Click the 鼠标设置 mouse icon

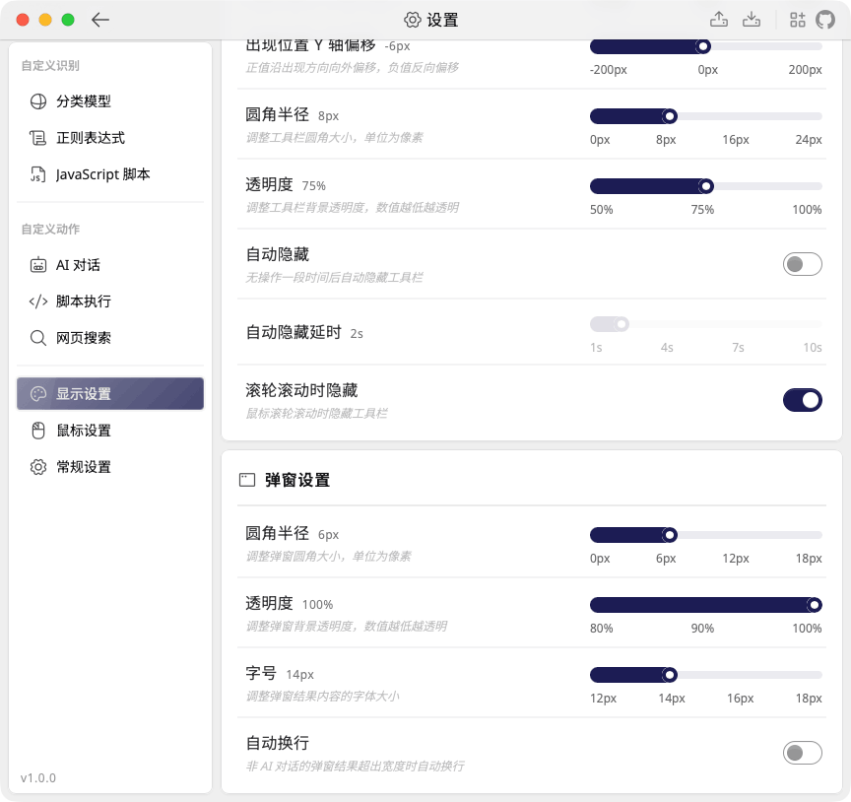coord(38,431)
